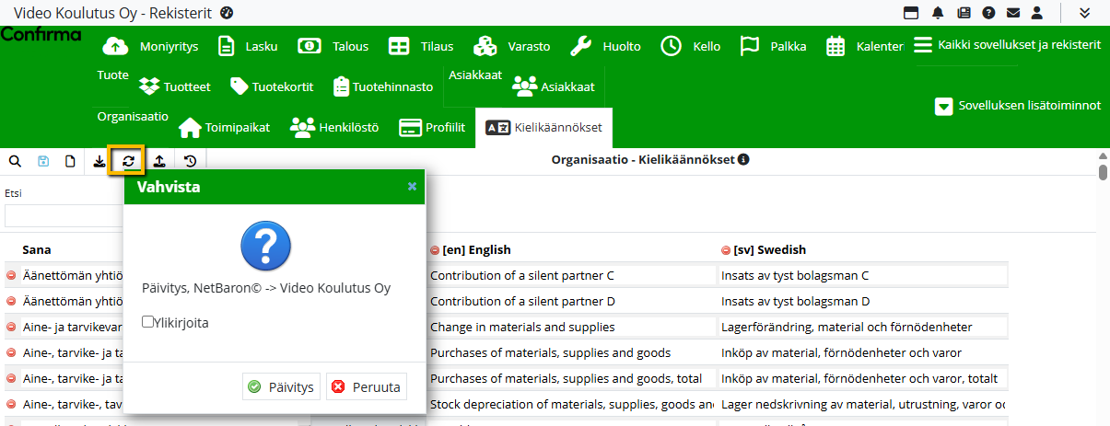The image size is (1110, 426).
Task: Close the Vahvista dialog with X
Action: pos(412,187)
